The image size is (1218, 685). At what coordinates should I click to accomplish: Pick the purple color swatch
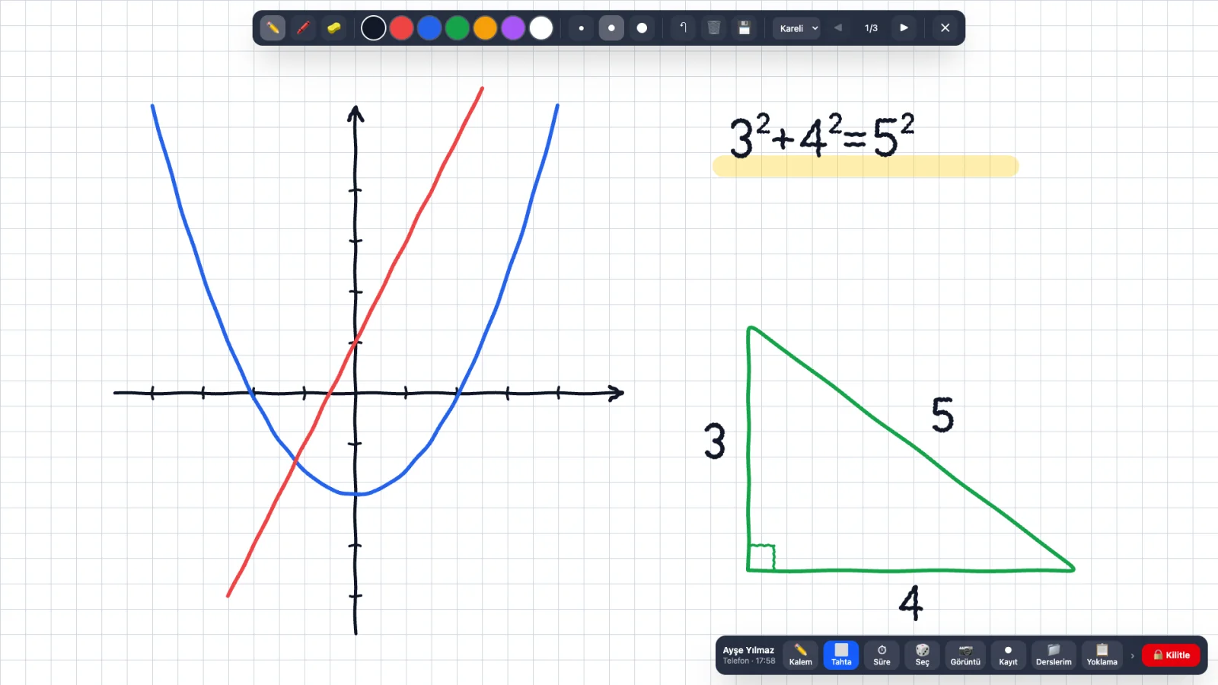point(513,28)
